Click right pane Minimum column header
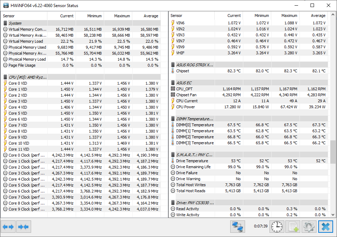The image size is (337, 237). click(257, 16)
